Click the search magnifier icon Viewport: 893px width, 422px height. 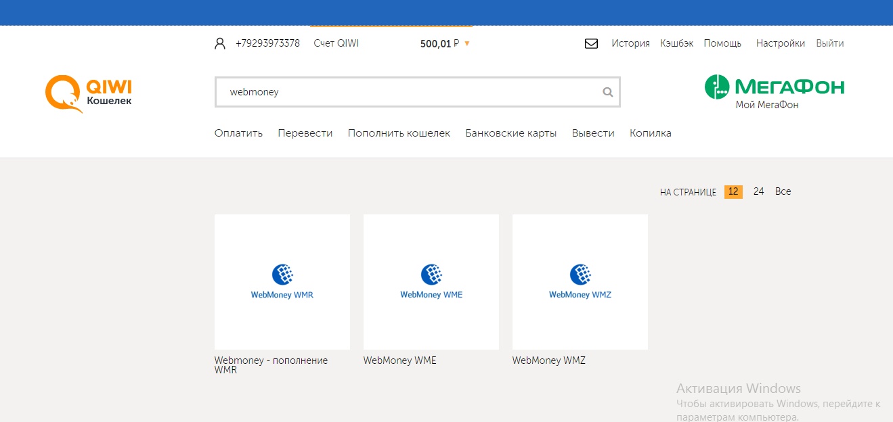[x=608, y=93]
